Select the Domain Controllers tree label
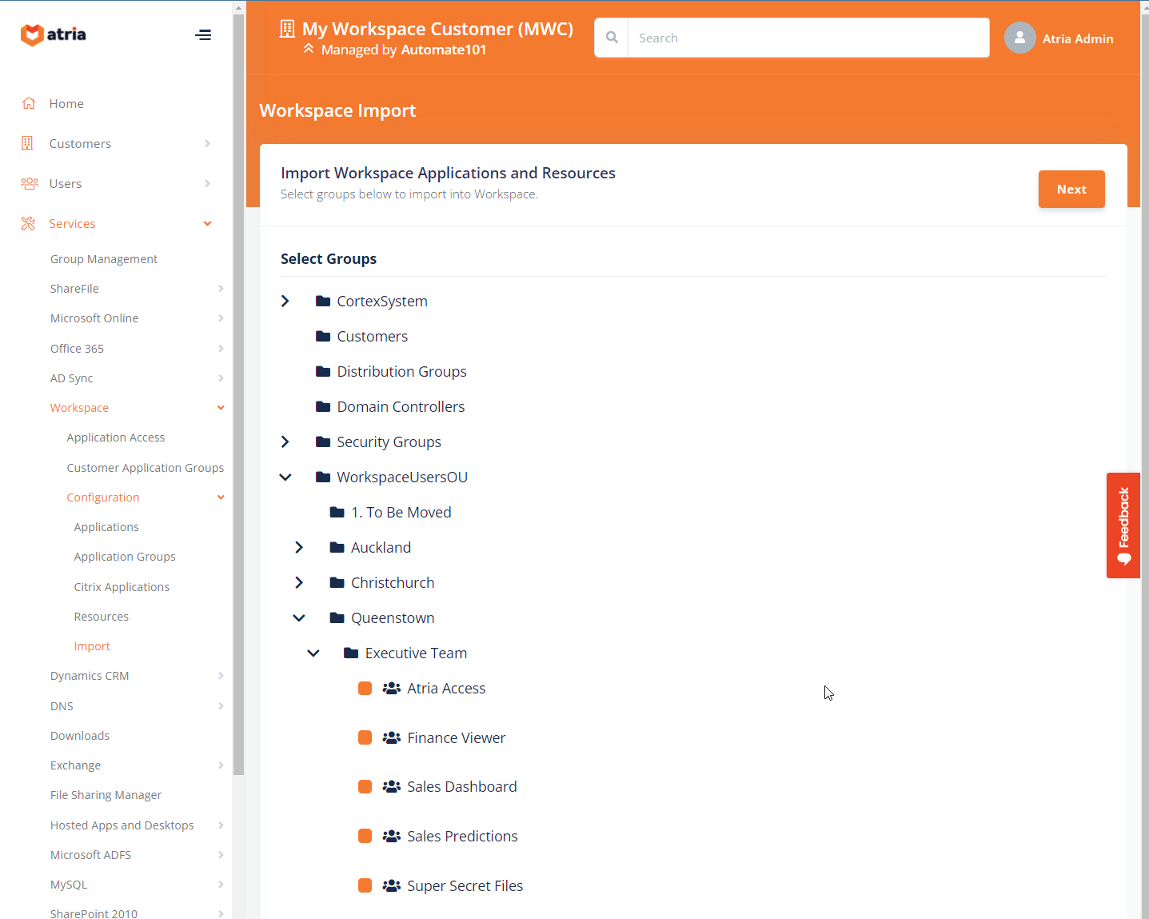 coord(401,406)
